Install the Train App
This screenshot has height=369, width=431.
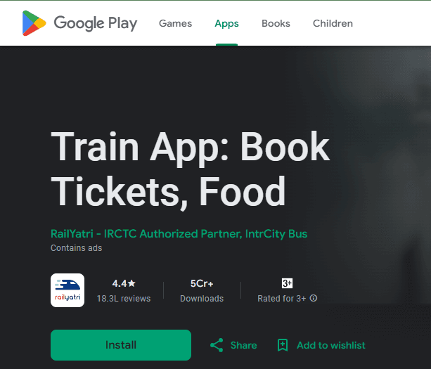[121, 345]
